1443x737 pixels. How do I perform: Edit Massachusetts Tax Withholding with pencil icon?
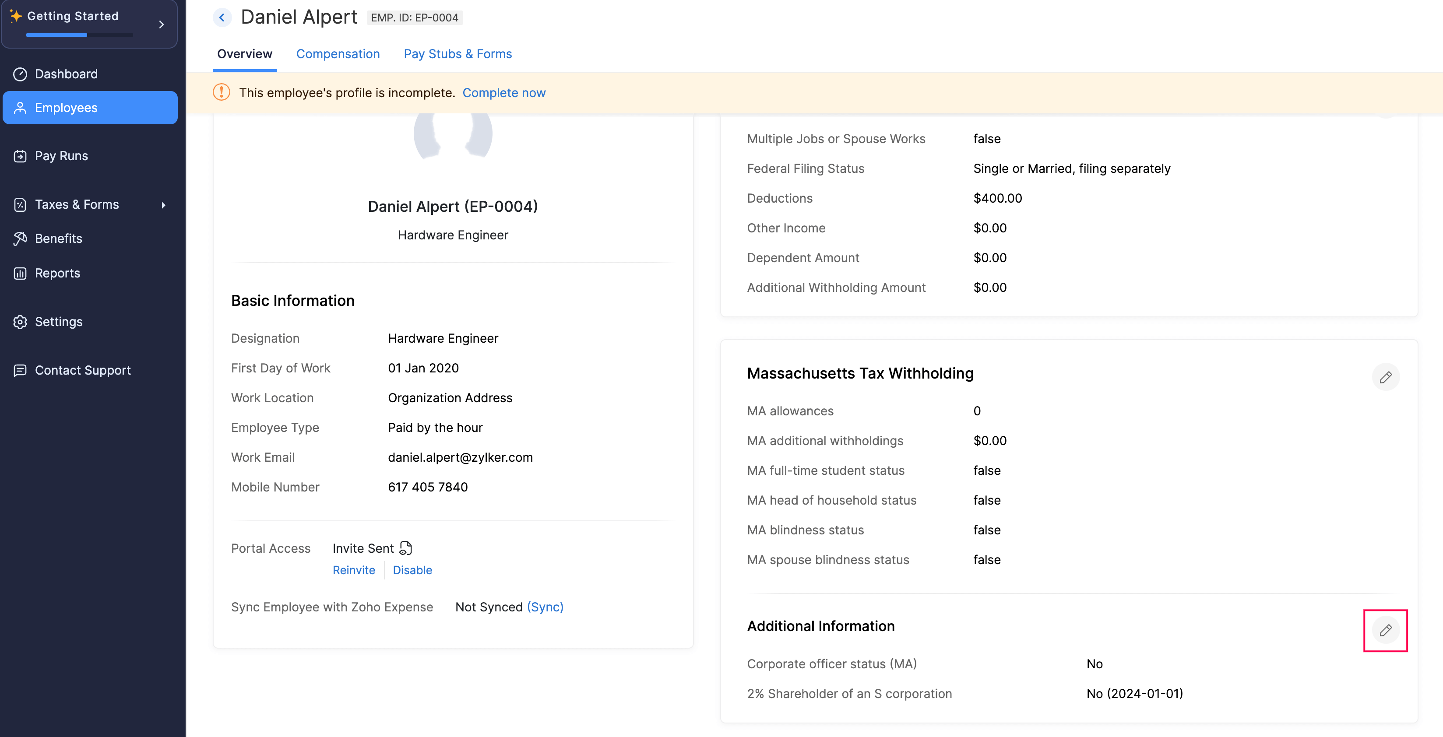[1385, 377]
